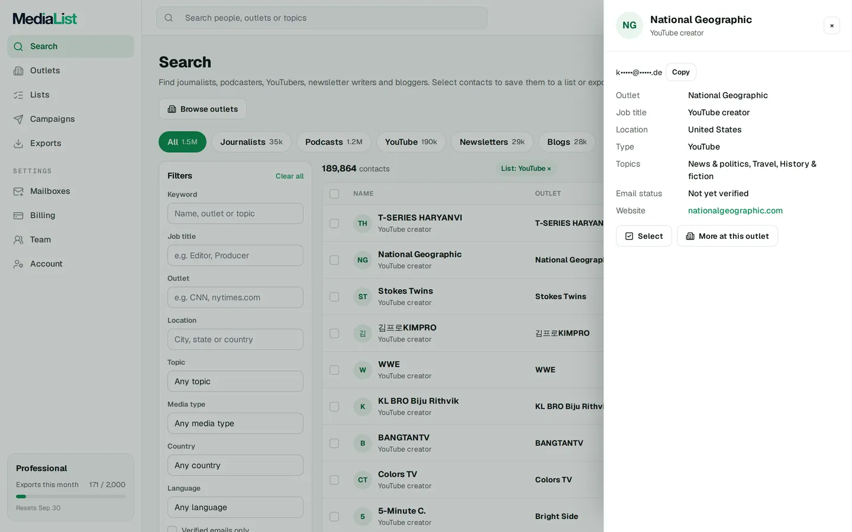Switch to the Newsletters tab
Viewport: 852px width, 532px height.
(492, 142)
